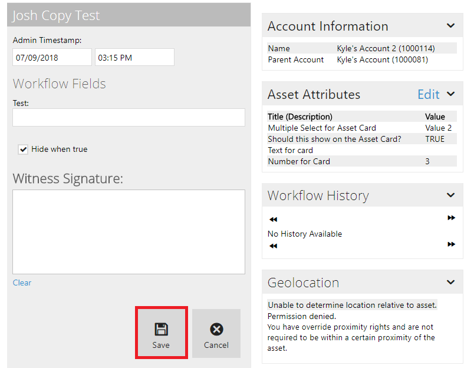Viewport: 474px width, 372px height.
Task: Click inside the Witness Signature box
Action: pyautogui.click(x=129, y=231)
